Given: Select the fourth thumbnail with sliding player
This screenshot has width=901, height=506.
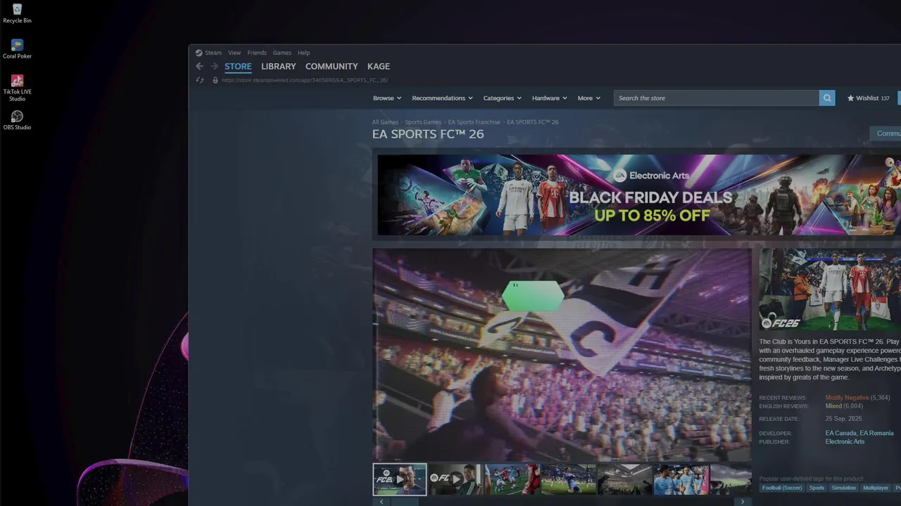Looking at the screenshot, I should [x=569, y=479].
